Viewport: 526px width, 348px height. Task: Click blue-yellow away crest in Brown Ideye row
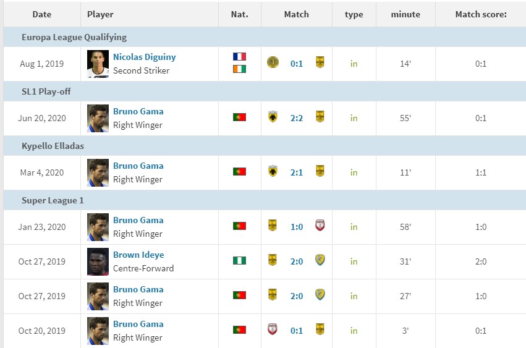pyautogui.click(x=320, y=260)
